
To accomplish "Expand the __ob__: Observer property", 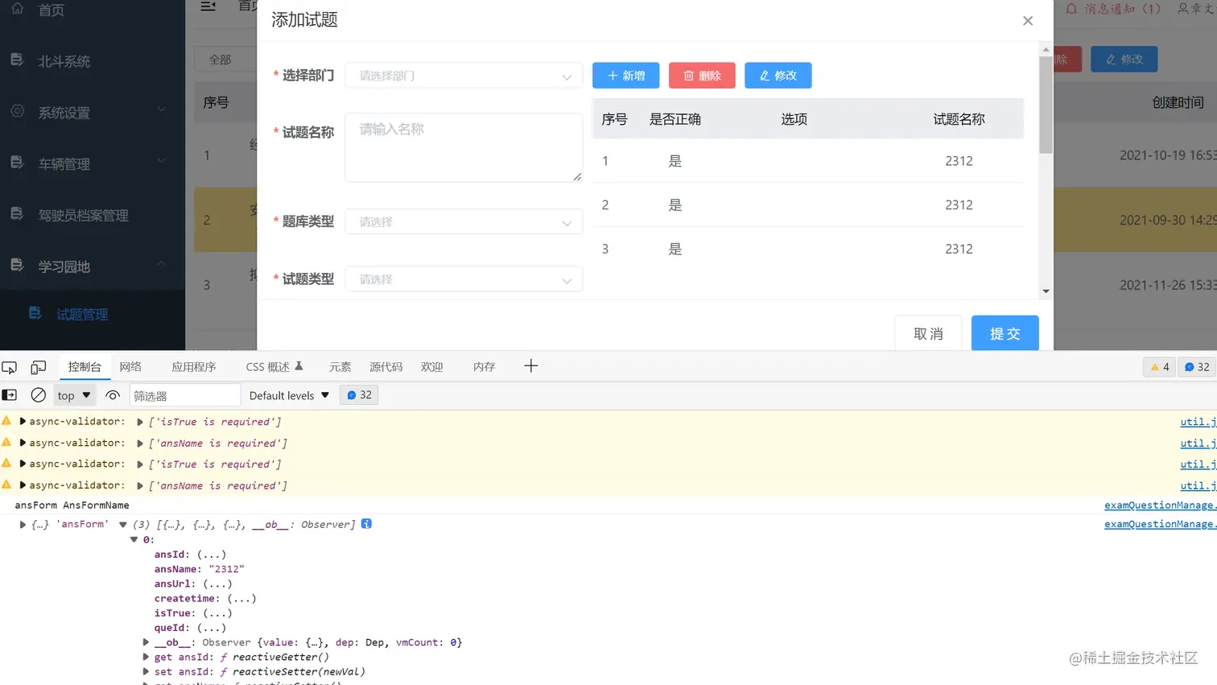I will (146, 642).
